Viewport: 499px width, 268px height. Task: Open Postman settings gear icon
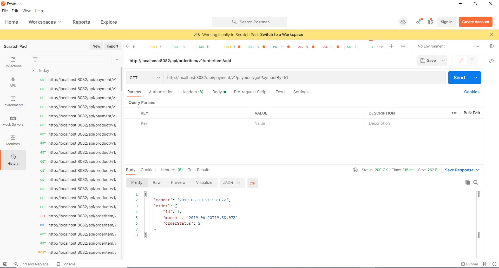430,22
